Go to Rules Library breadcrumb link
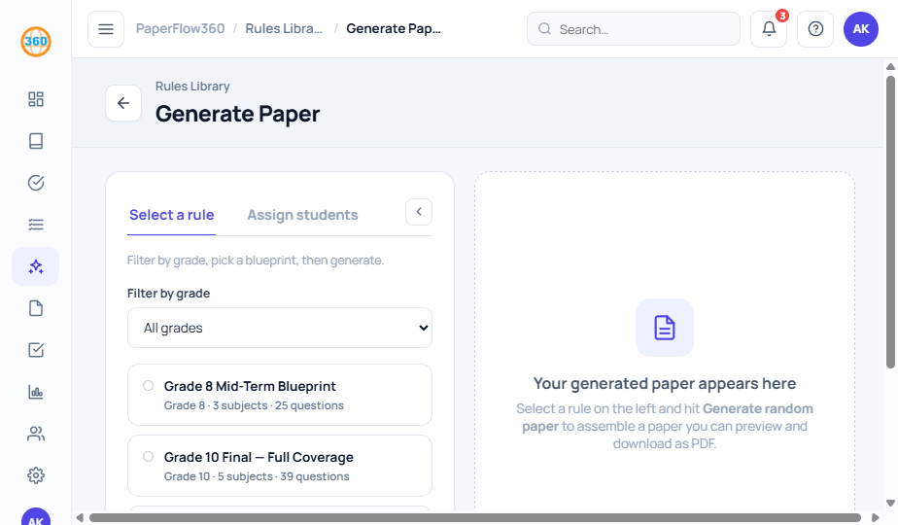This screenshot has width=898, height=525. point(284,28)
